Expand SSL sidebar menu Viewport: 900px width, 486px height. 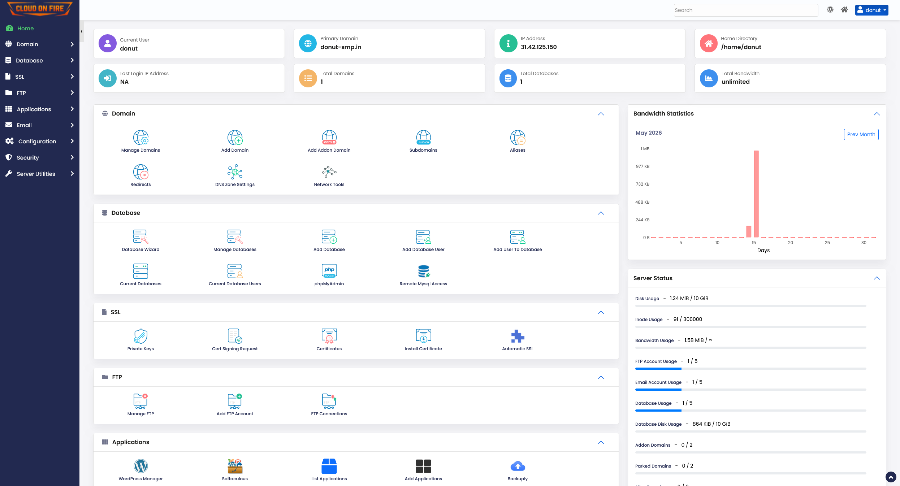pos(40,77)
